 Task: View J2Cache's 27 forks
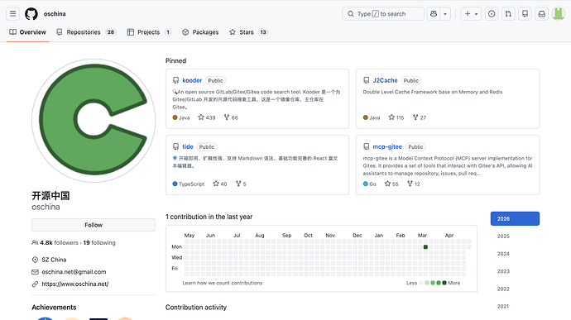pyautogui.click(x=419, y=117)
